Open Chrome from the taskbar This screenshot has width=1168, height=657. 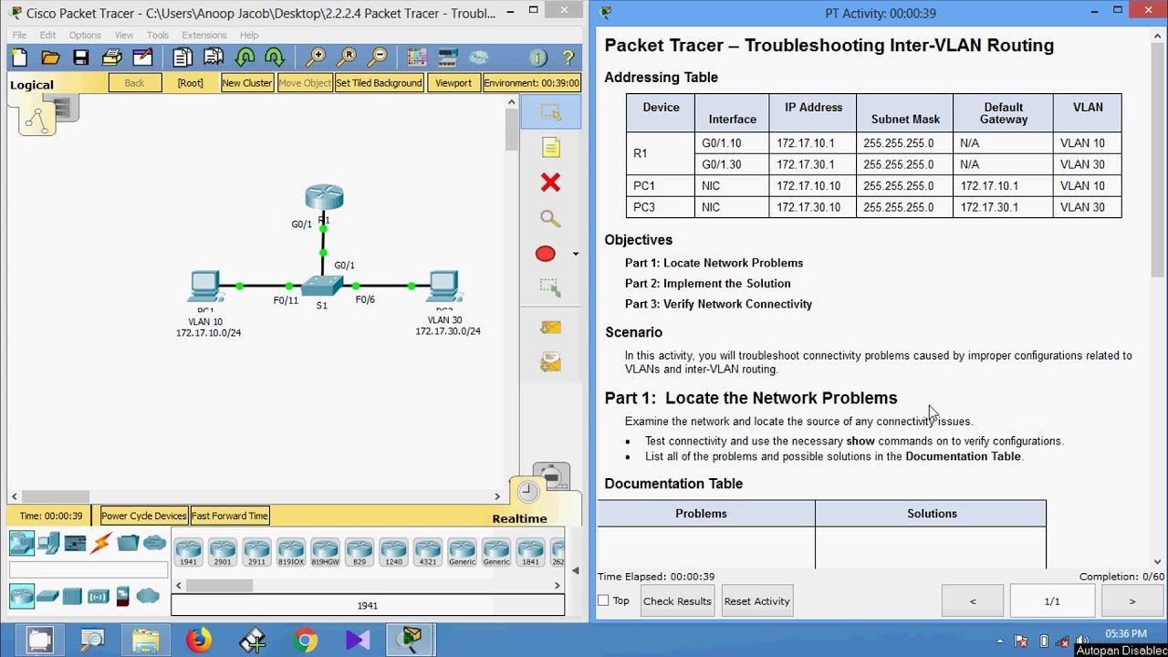pyautogui.click(x=306, y=641)
